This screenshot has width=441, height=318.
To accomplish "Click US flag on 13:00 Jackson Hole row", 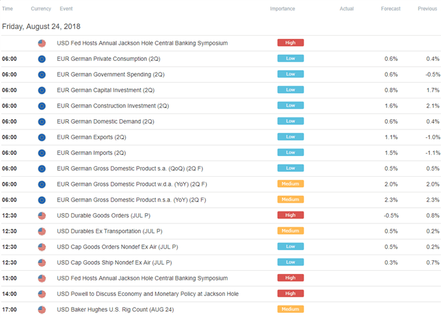I will click(x=42, y=278).
